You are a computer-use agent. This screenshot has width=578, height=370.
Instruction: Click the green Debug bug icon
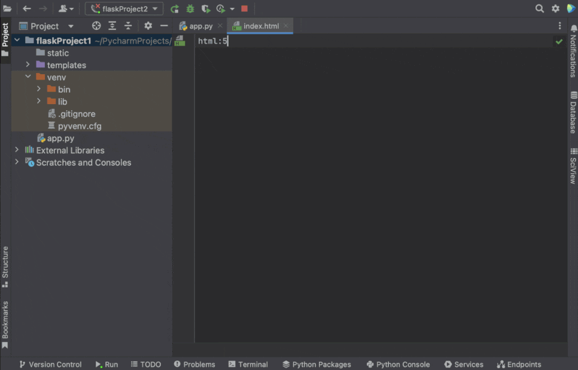pos(190,8)
